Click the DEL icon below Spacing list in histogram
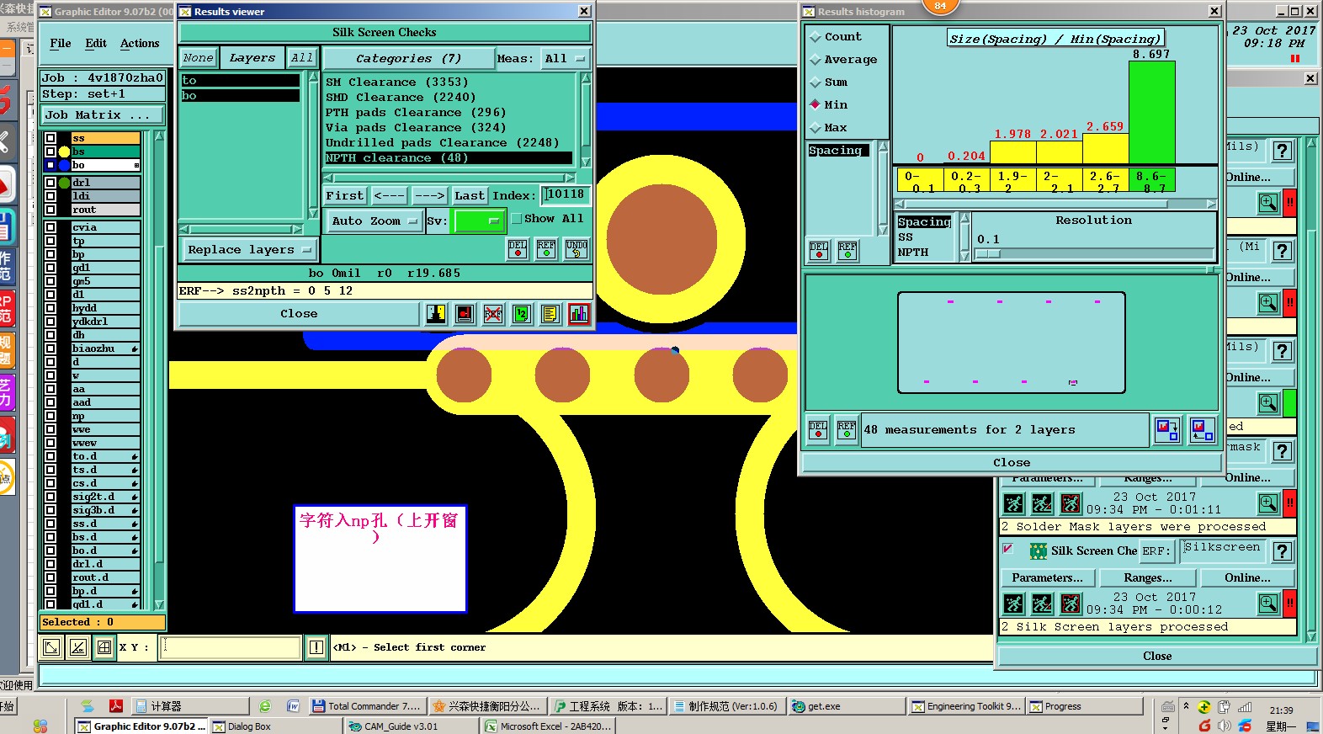1323x734 pixels. [x=819, y=250]
